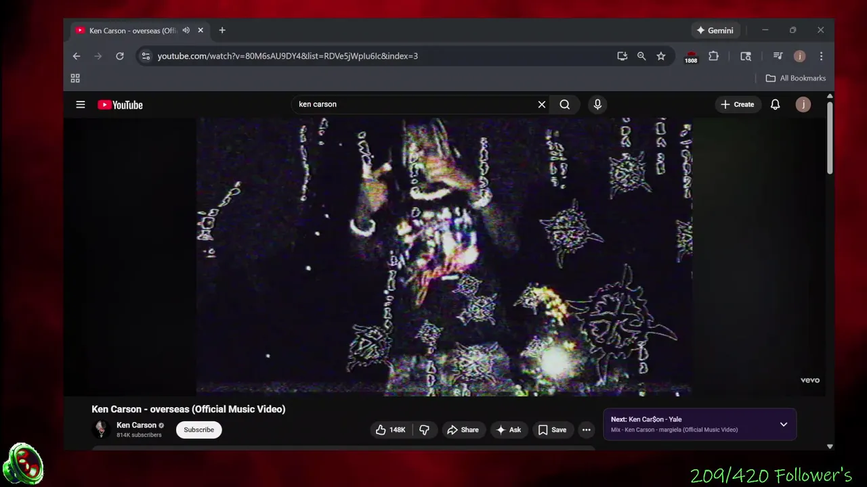This screenshot has height=487, width=867.
Task: Bookmark this page with the star
Action: pyautogui.click(x=661, y=56)
